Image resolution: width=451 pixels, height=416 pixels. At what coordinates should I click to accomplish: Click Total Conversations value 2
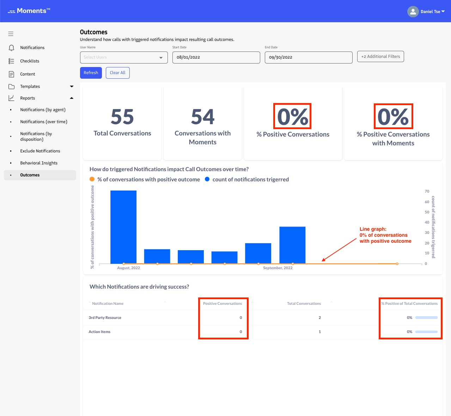coord(320,318)
